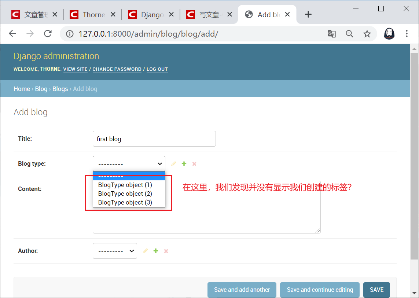Image resolution: width=419 pixels, height=298 pixels.
Task: Add another Blog type with green plus
Action: coord(184,163)
